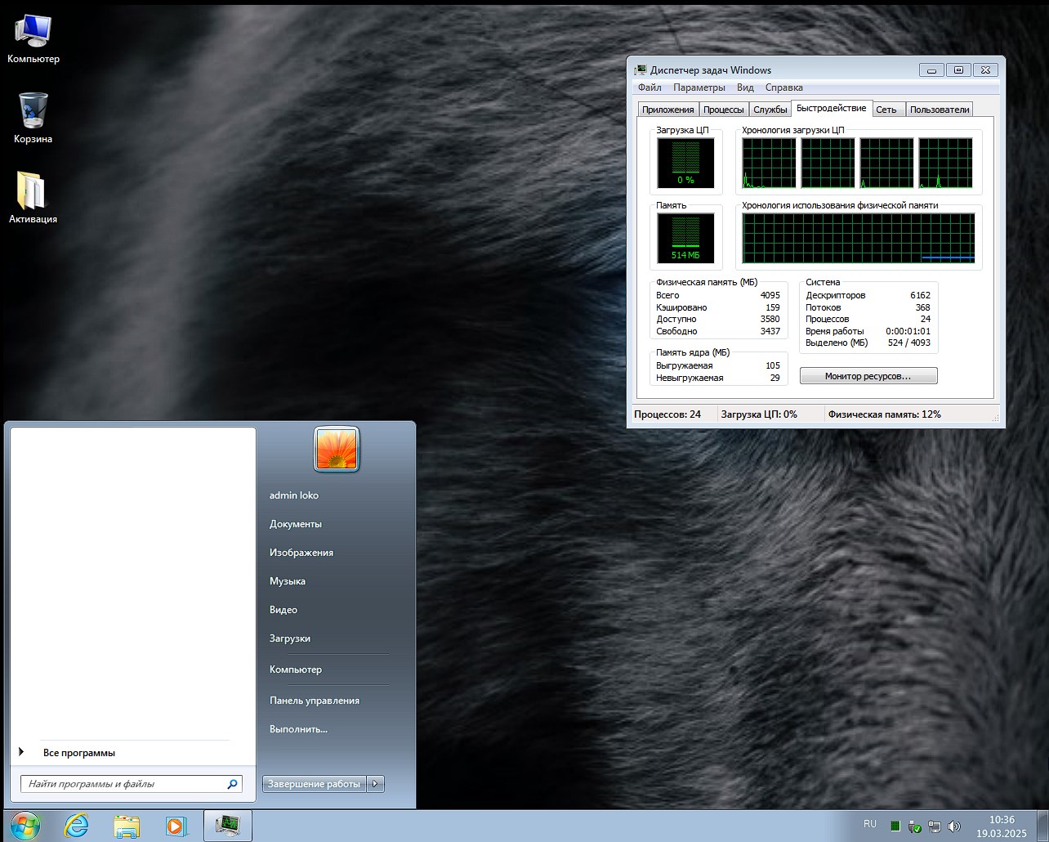Click the Выделено (МБ) value 524 / 4093
Screen dimensions: 1049x842
point(909,343)
